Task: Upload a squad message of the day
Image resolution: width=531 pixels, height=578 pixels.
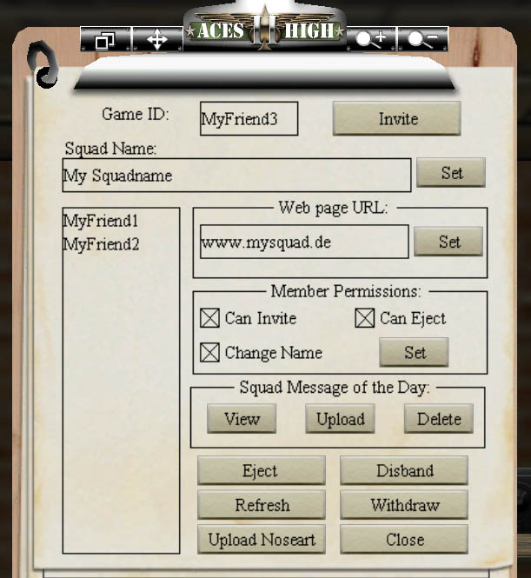Action: (x=340, y=418)
